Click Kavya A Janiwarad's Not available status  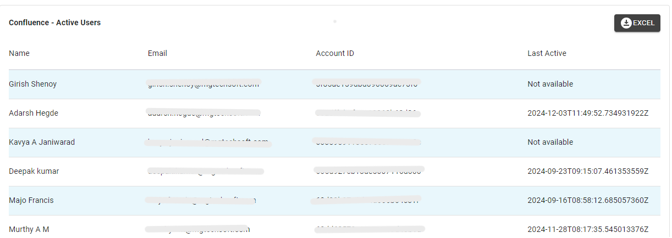coord(550,142)
